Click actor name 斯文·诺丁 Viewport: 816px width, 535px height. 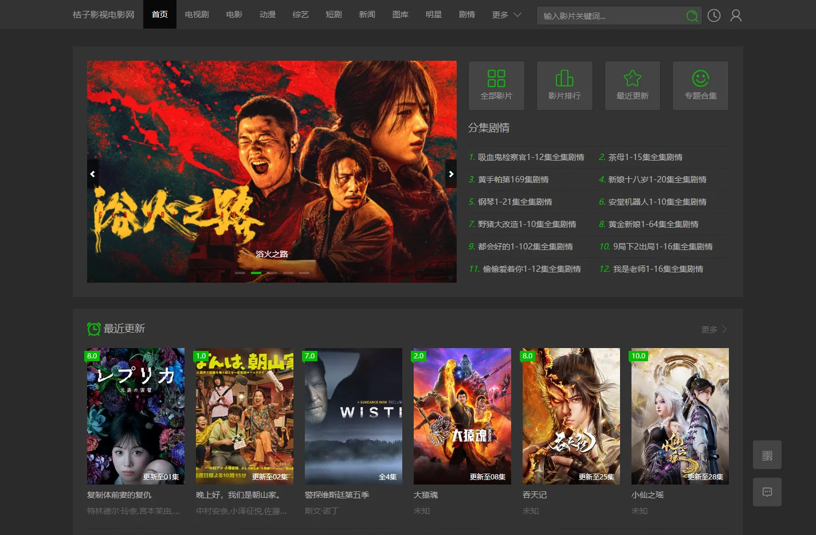click(321, 511)
